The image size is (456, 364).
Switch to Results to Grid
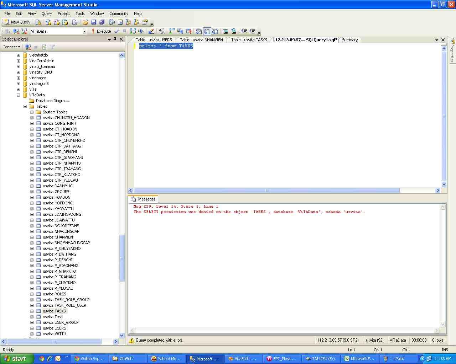pyautogui.click(x=207, y=31)
